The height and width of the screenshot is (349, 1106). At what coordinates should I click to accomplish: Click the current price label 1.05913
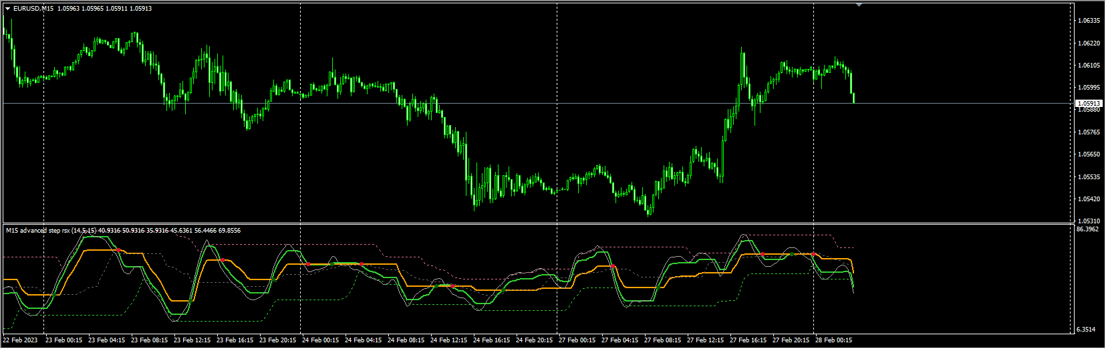[x=1089, y=104]
